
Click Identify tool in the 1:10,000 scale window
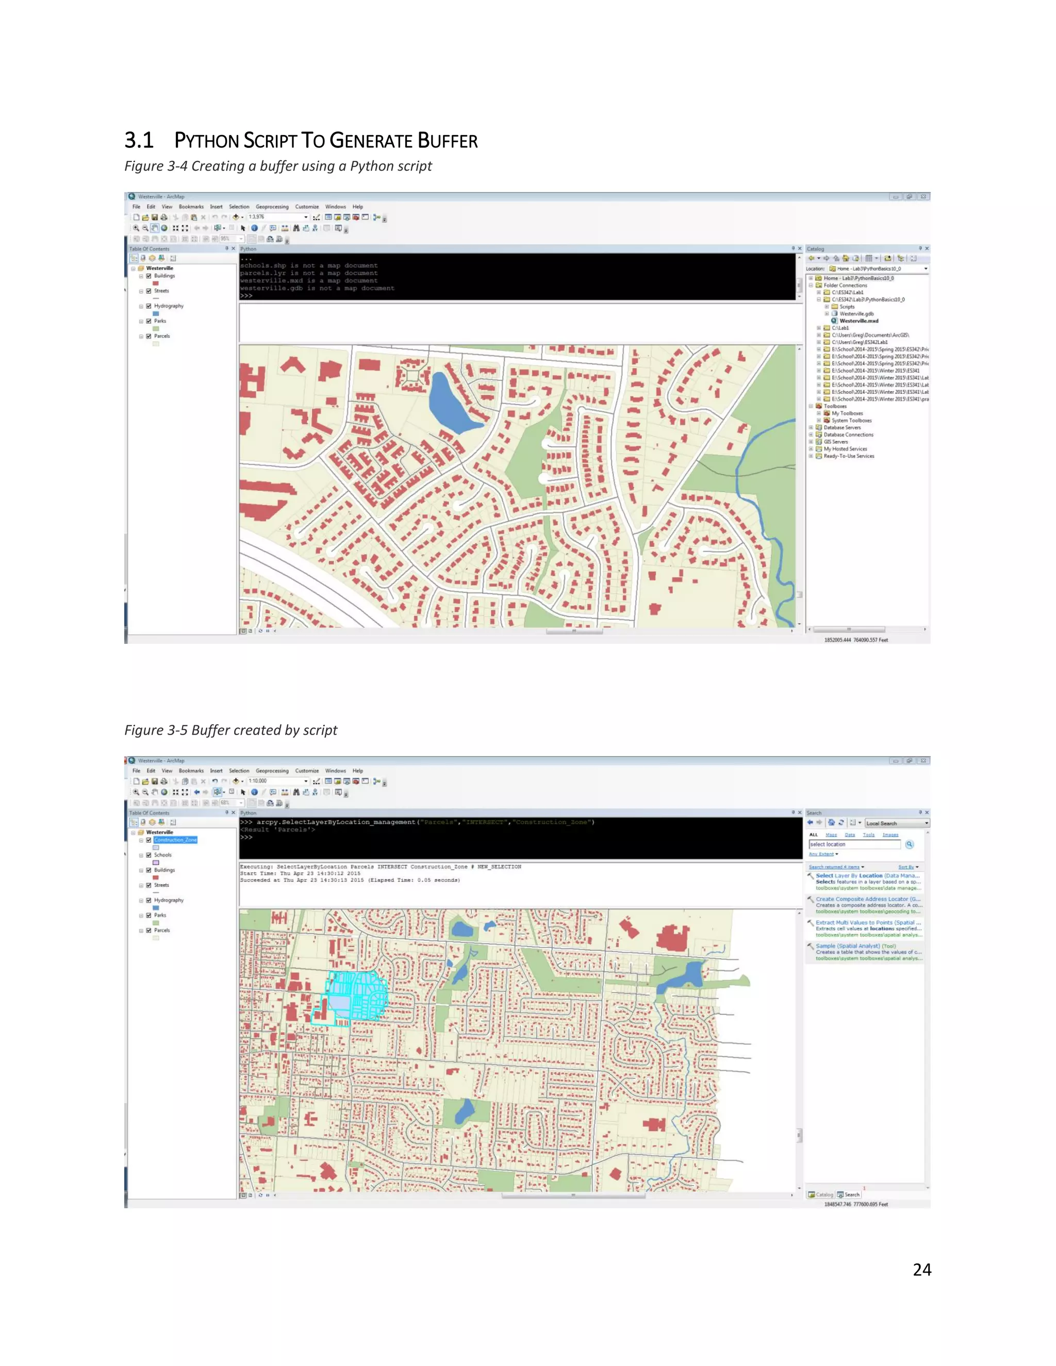tap(255, 792)
